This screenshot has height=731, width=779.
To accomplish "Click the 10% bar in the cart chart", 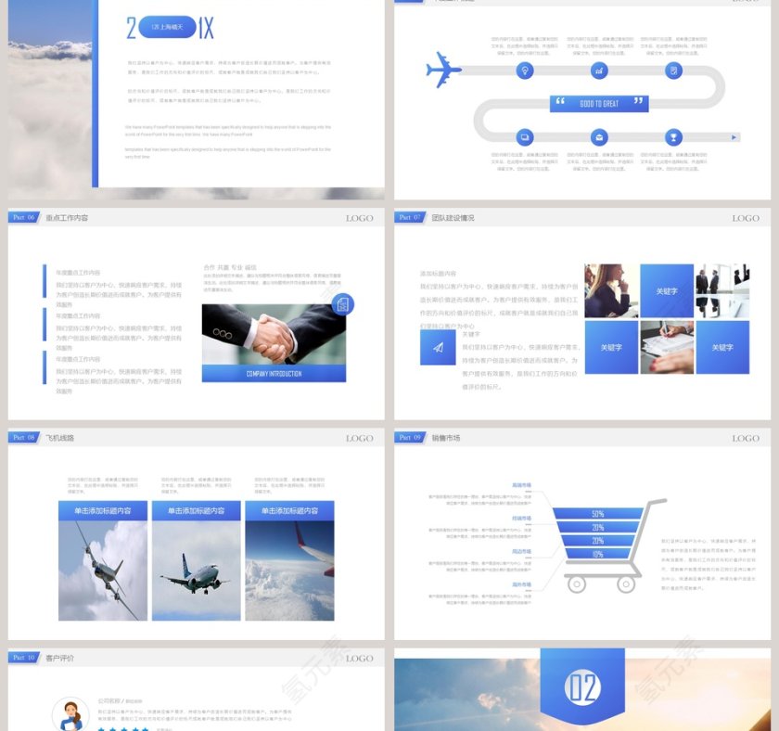I will coord(598,554).
